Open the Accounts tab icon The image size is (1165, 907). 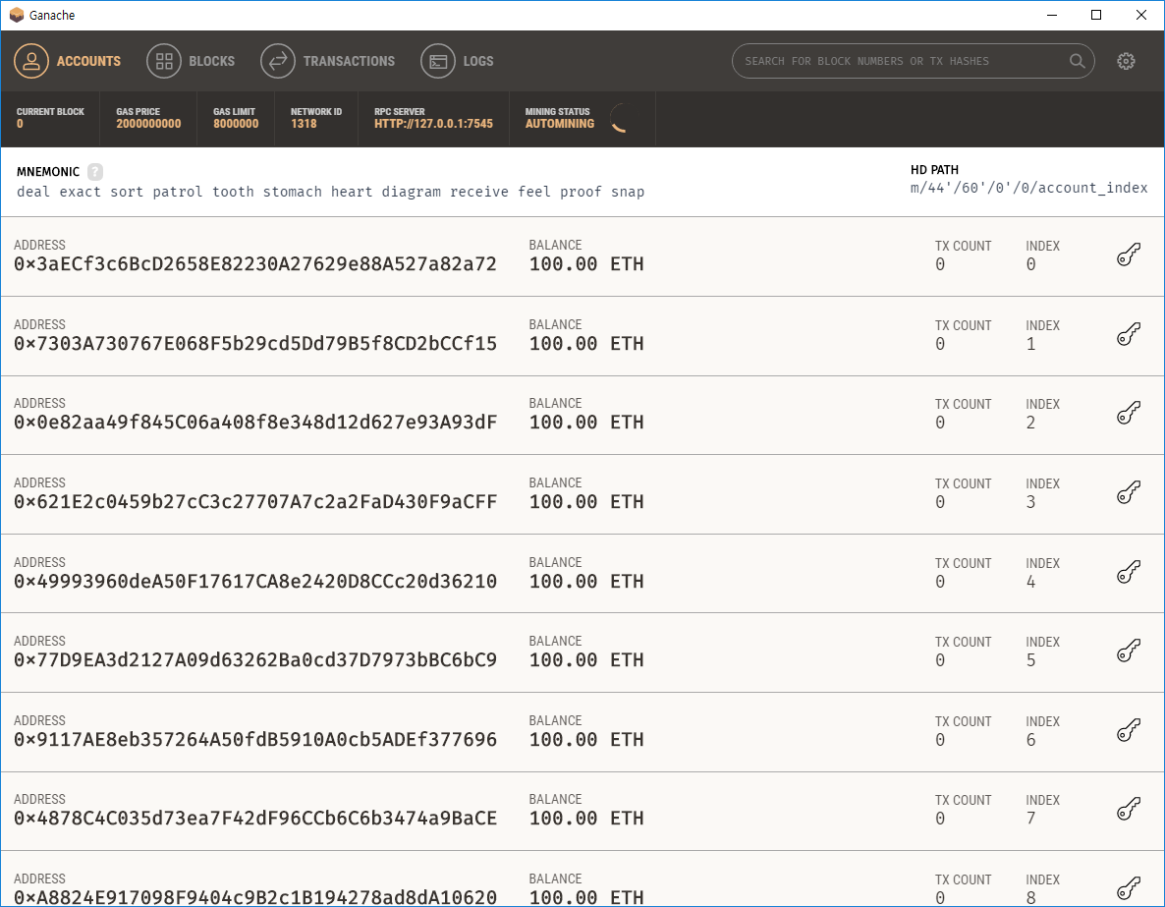point(31,60)
